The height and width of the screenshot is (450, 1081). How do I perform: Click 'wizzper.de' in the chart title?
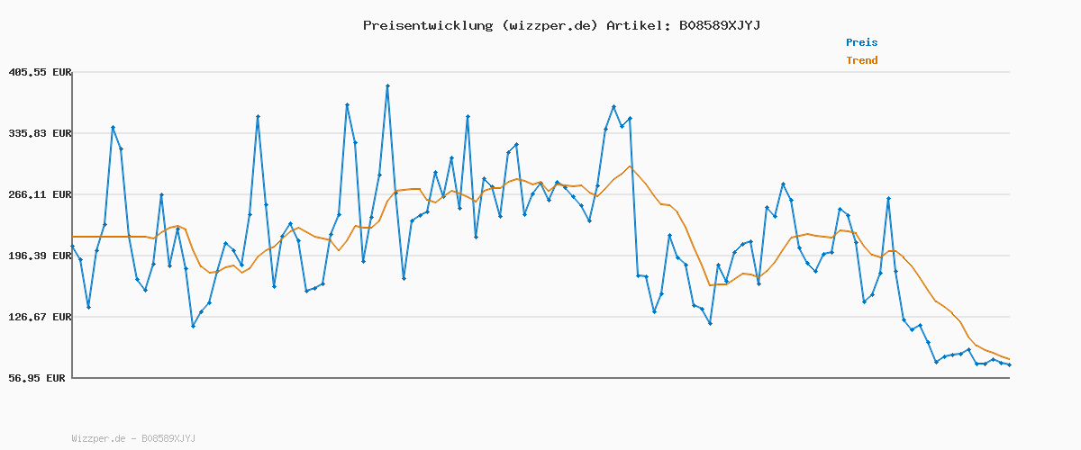[x=546, y=25]
